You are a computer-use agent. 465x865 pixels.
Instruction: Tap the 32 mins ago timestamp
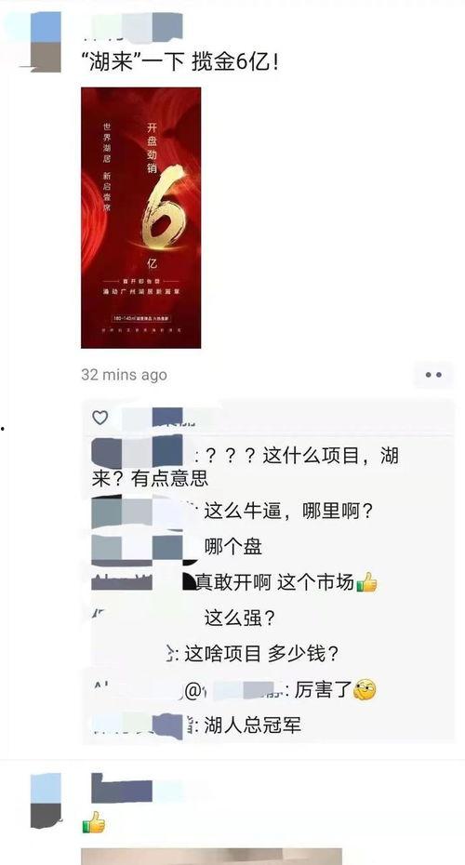(x=124, y=375)
